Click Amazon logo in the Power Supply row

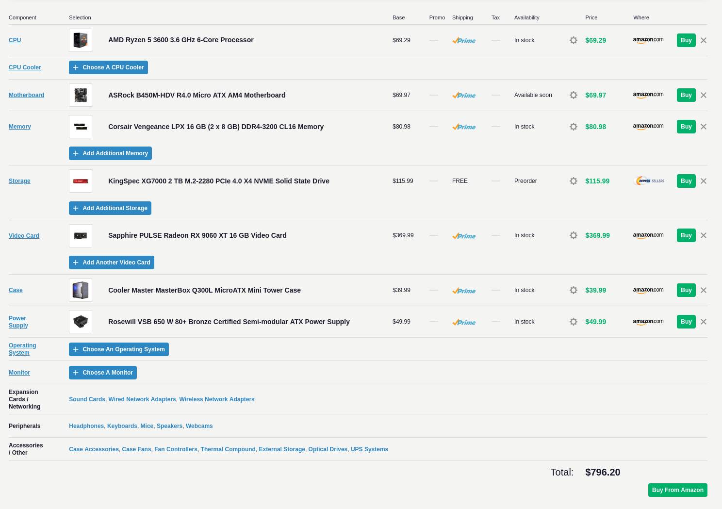point(648,322)
